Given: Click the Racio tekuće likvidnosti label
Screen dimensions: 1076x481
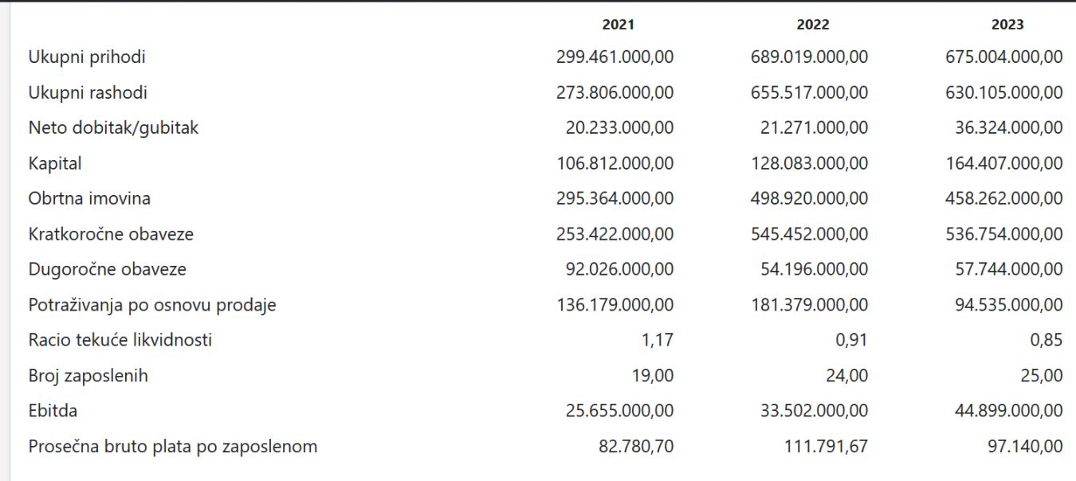Looking at the screenshot, I should [x=120, y=341].
